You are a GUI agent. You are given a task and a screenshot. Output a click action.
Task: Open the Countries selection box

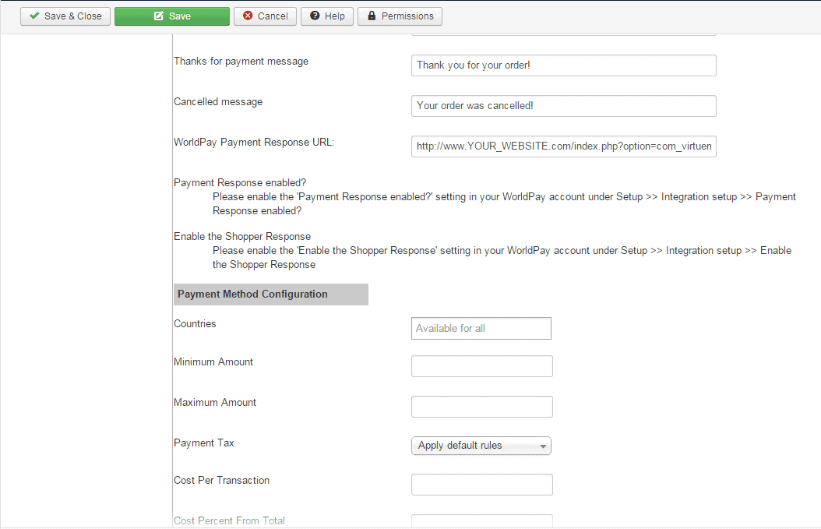point(481,329)
